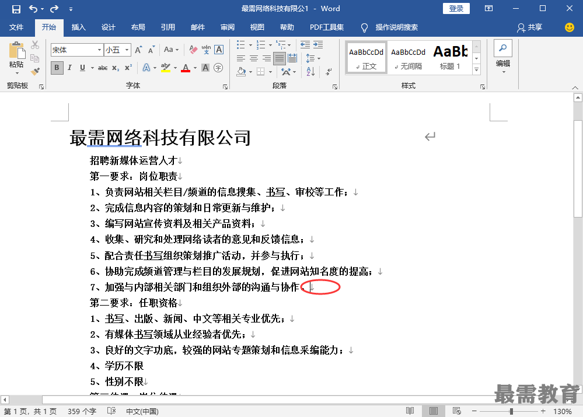
Task: Undo the last action
Action: click(33, 9)
